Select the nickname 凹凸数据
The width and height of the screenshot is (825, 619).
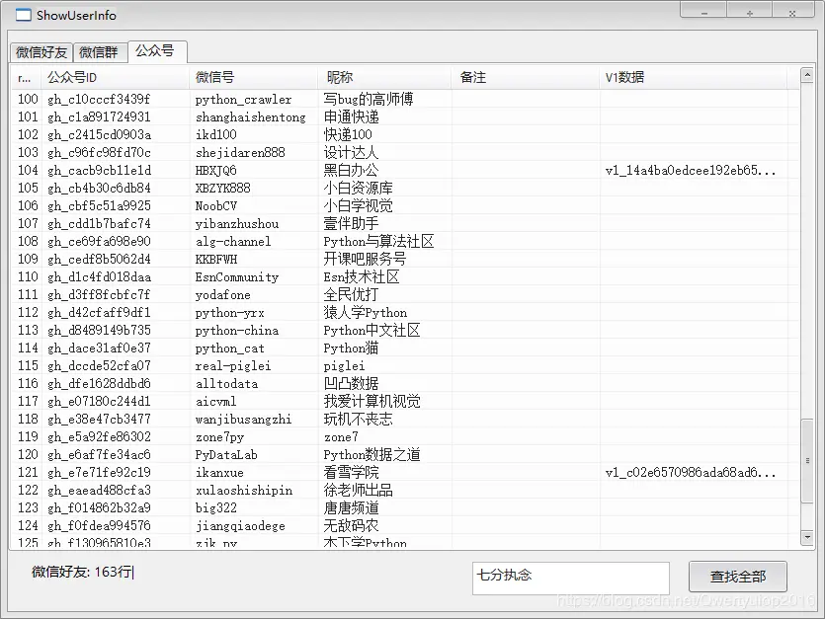click(351, 383)
